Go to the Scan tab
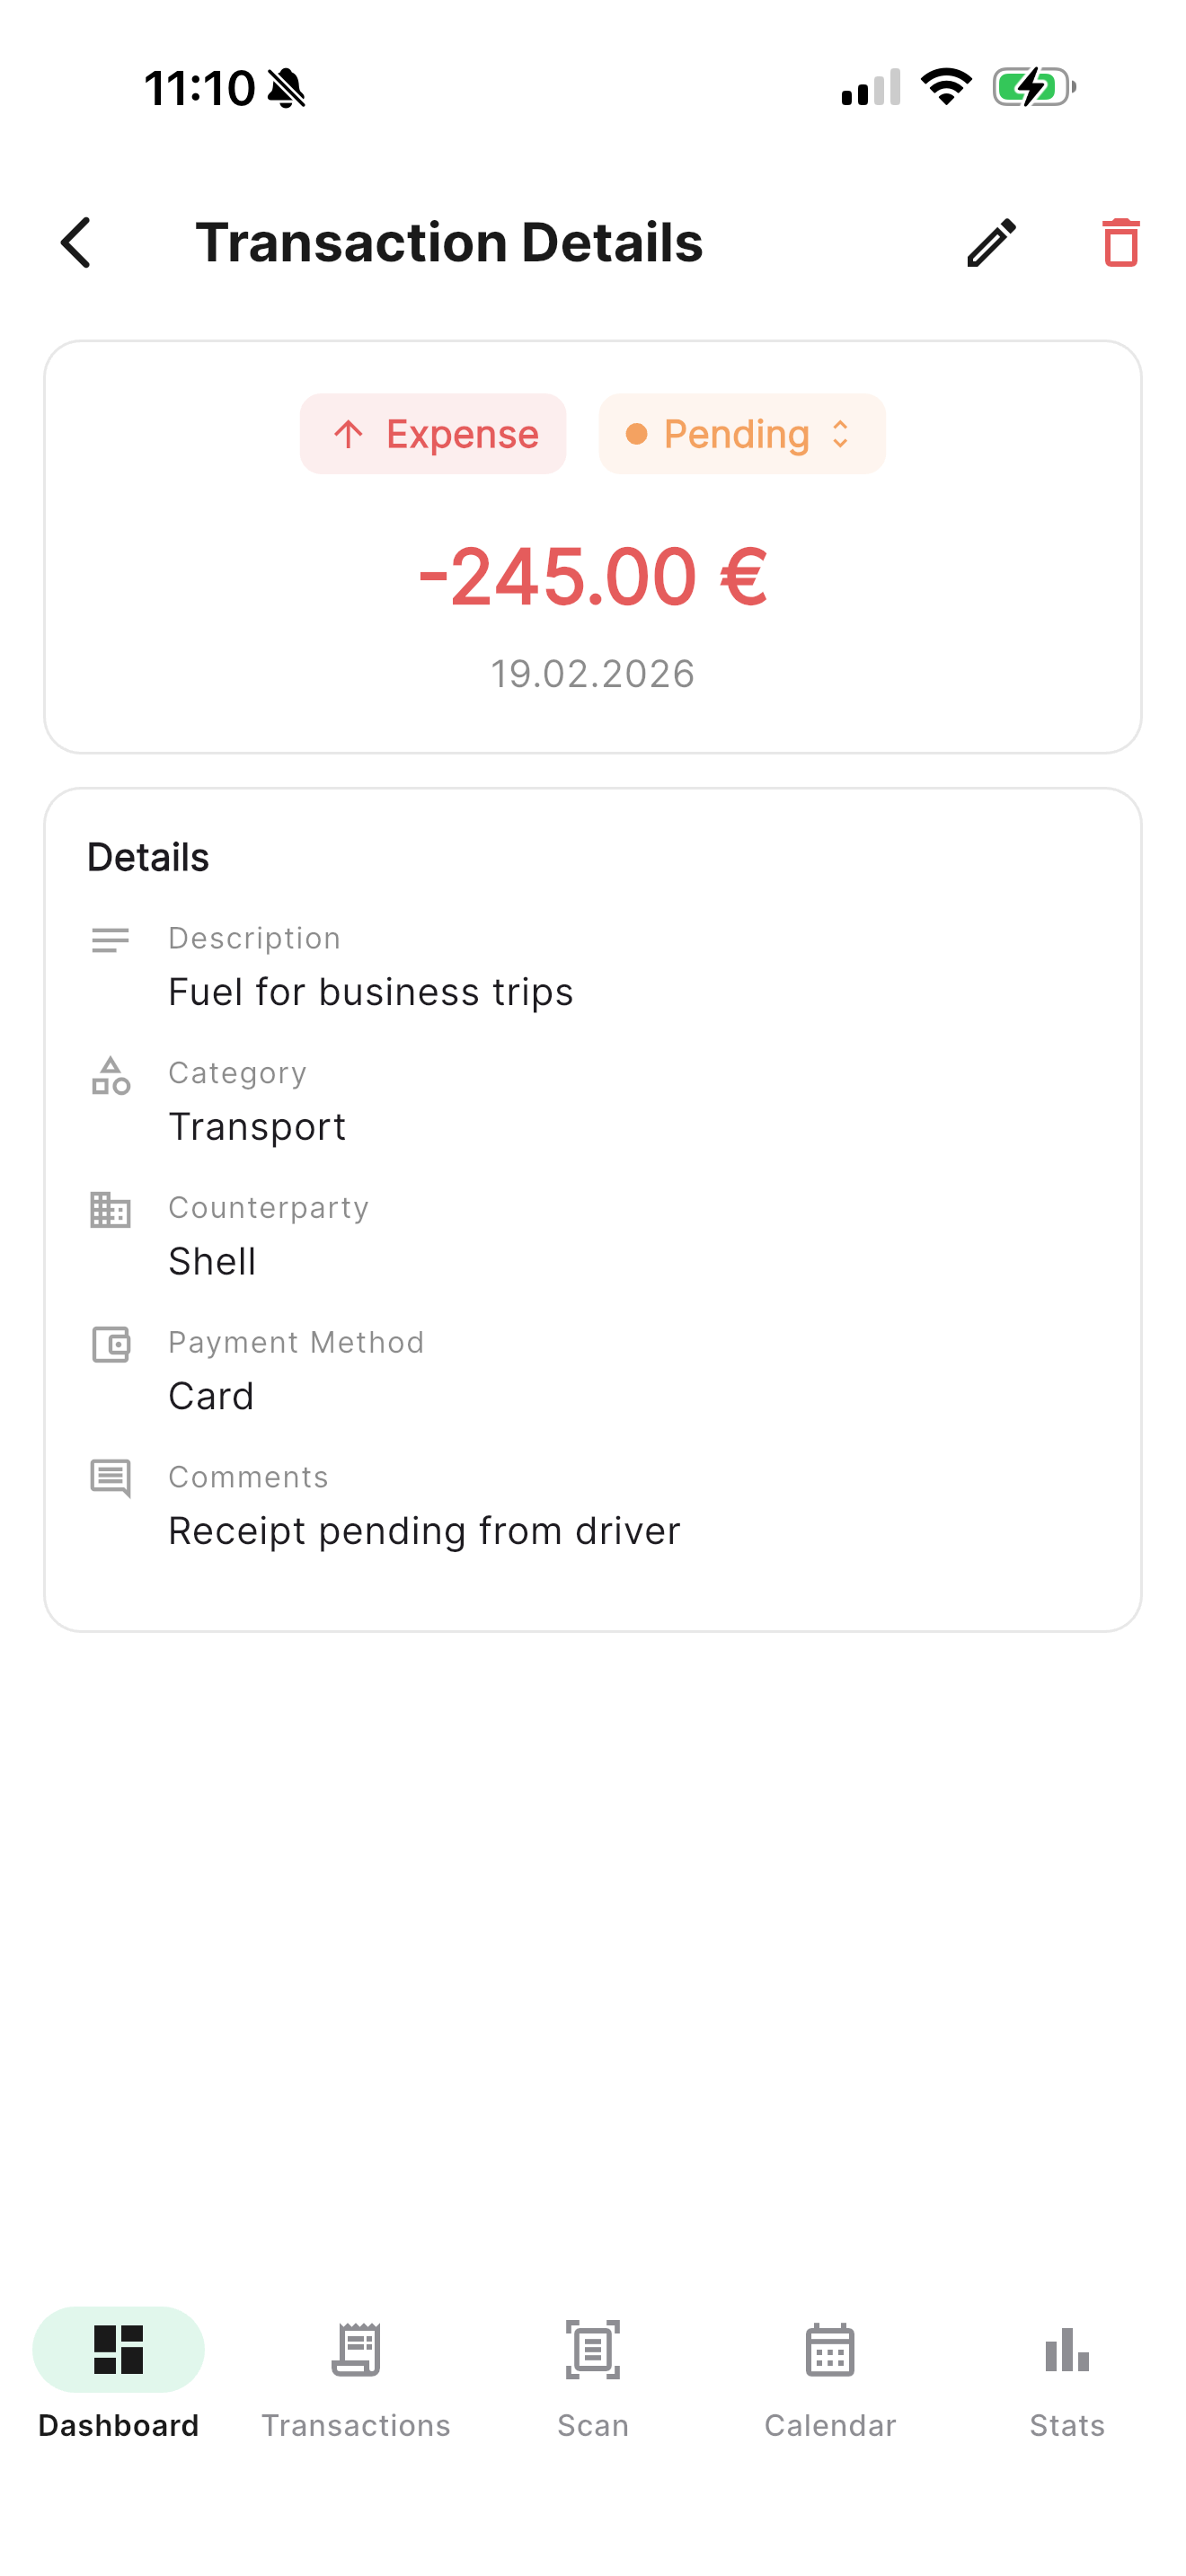This screenshot has height=2576, width=1186. pyautogui.click(x=593, y=2380)
